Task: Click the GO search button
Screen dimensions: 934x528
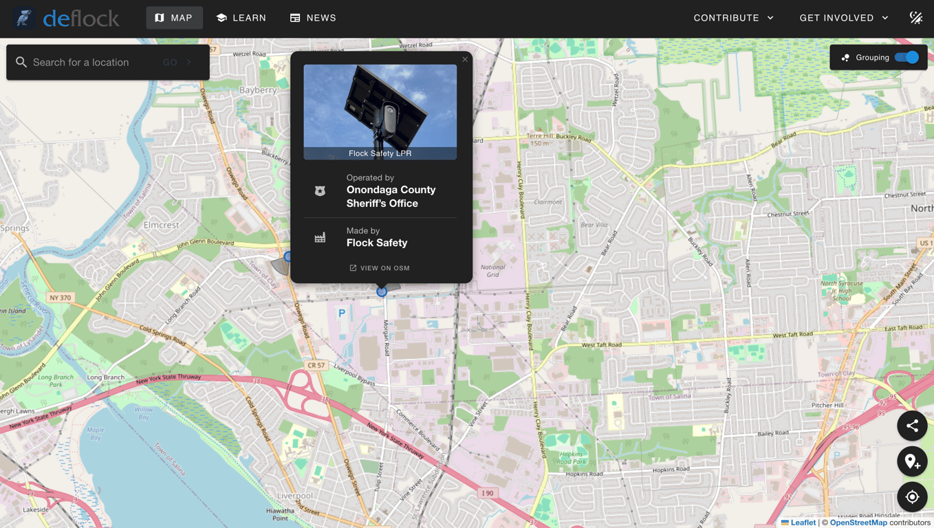Action: pyautogui.click(x=177, y=62)
